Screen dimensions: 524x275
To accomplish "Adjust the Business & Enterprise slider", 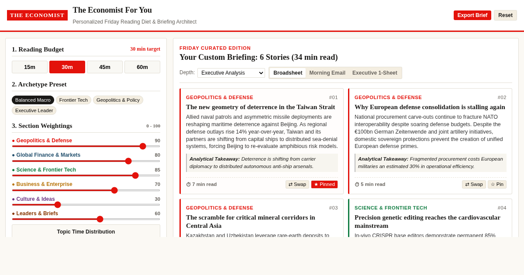I will click(x=86, y=190).
